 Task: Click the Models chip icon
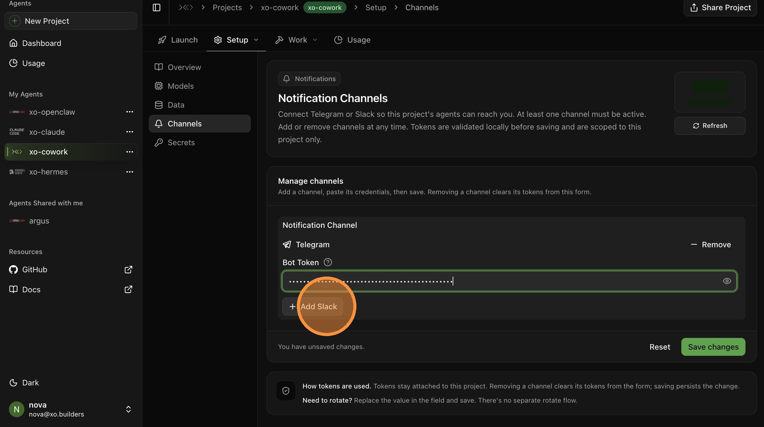159,86
